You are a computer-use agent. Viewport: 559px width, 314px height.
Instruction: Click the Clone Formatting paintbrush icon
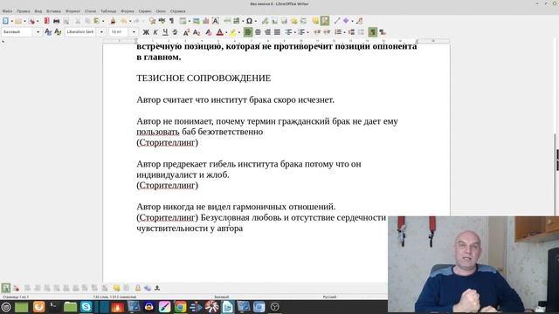coord(113,21)
